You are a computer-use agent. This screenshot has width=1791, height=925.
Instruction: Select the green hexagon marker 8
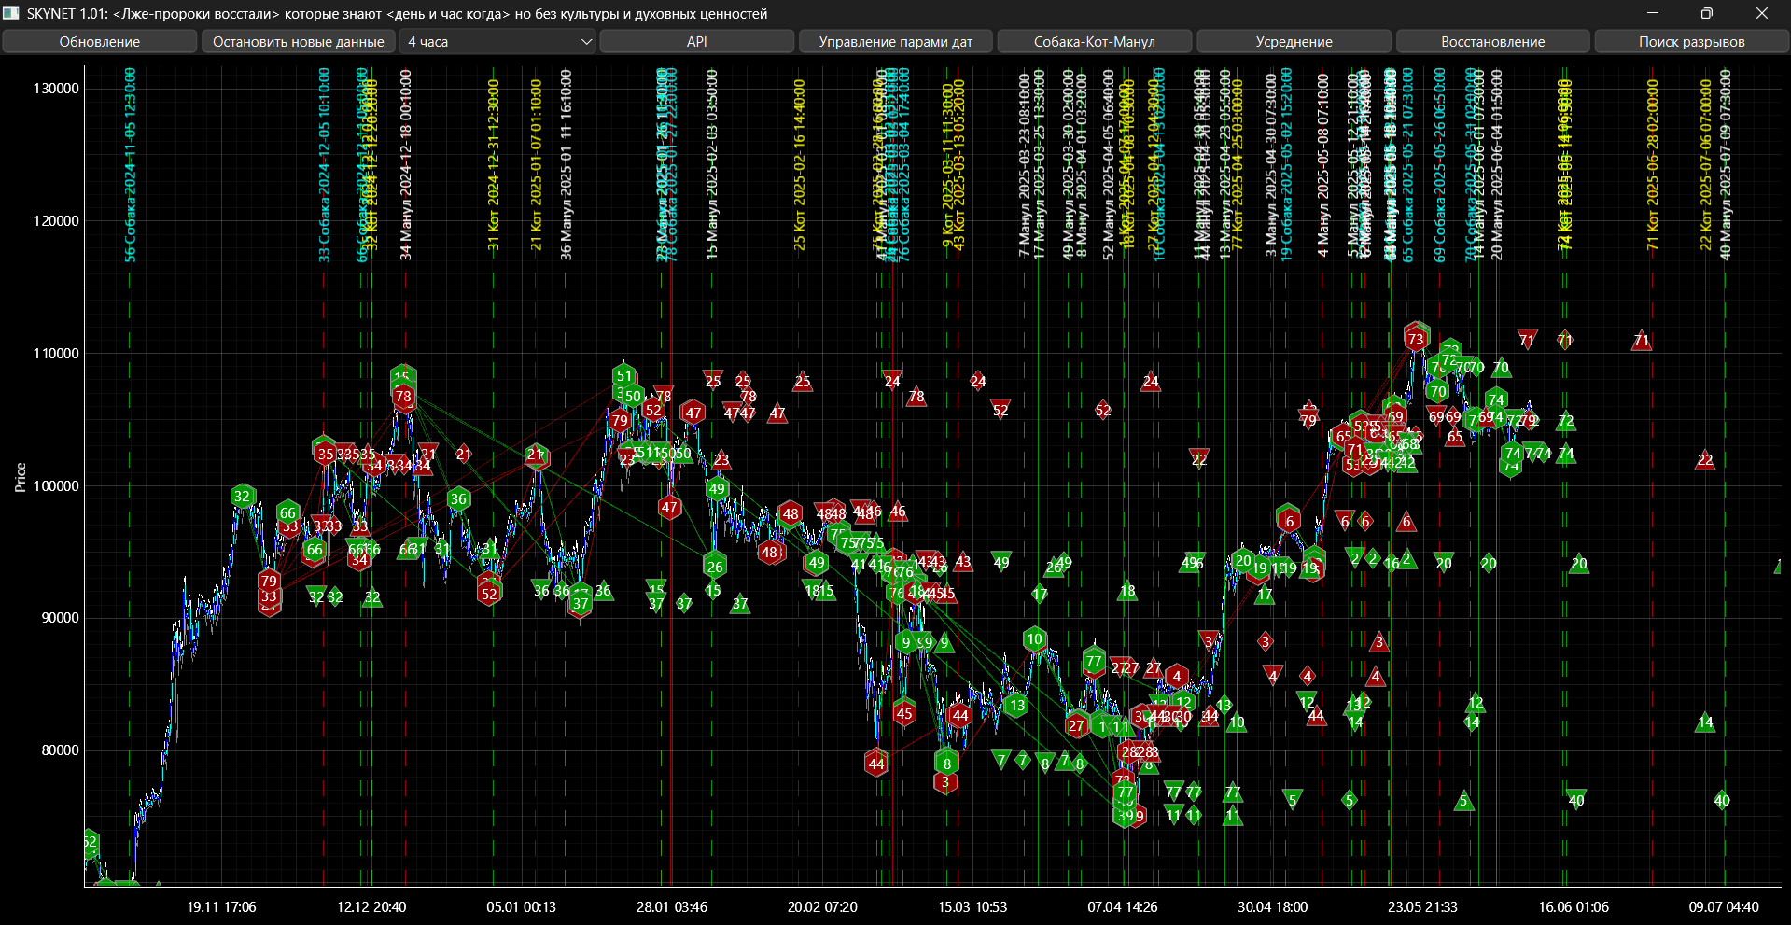(946, 763)
